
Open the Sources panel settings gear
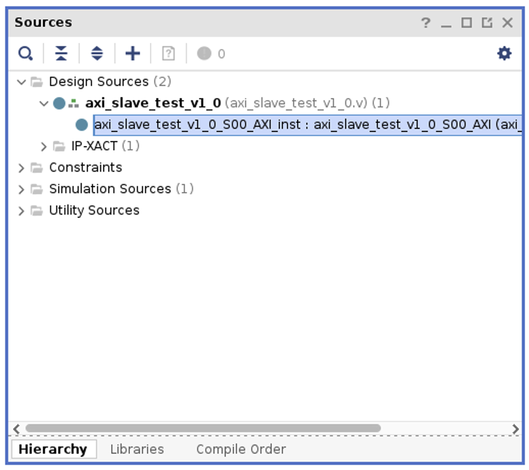pyautogui.click(x=503, y=53)
